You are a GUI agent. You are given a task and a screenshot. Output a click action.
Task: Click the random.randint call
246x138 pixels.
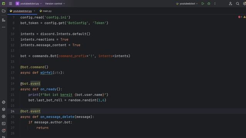(x=87, y=100)
